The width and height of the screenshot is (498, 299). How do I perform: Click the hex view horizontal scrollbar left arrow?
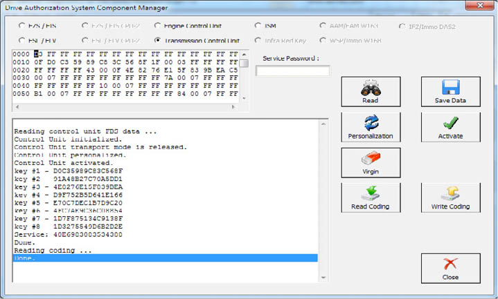coord(17,107)
